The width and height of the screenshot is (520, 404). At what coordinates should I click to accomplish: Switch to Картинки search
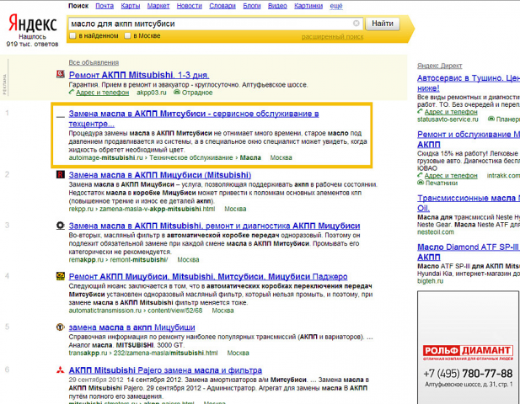coord(308,6)
